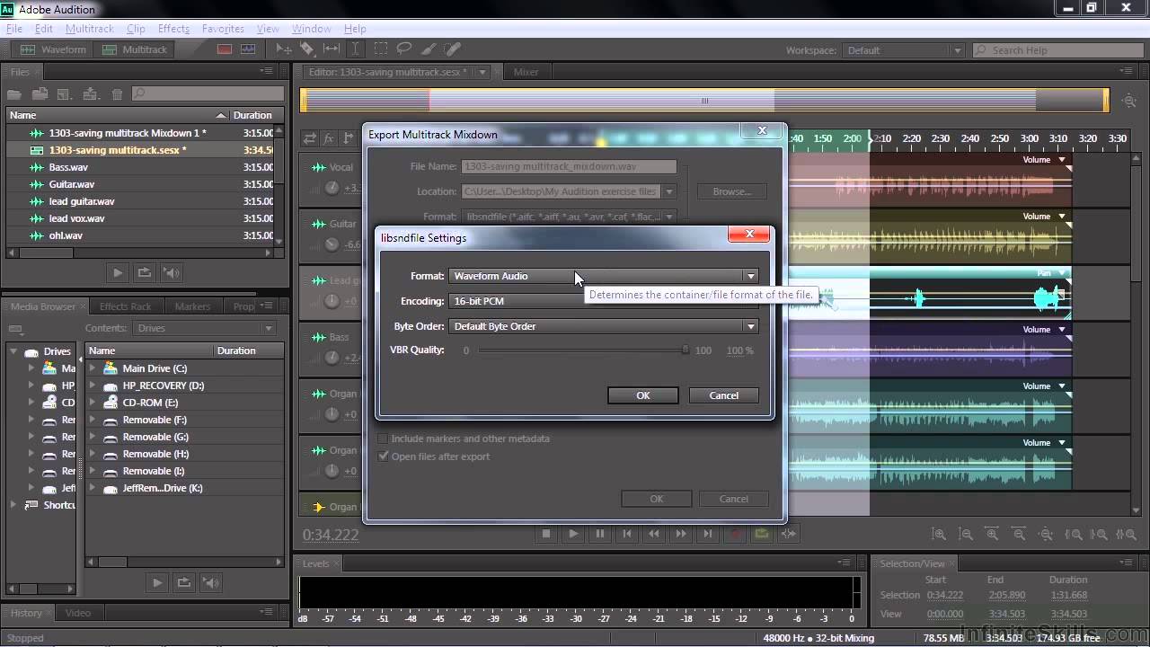Toggle Auto-play in Media Browser
The width and height of the screenshot is (1150, 647).
[x=211, y=582]
